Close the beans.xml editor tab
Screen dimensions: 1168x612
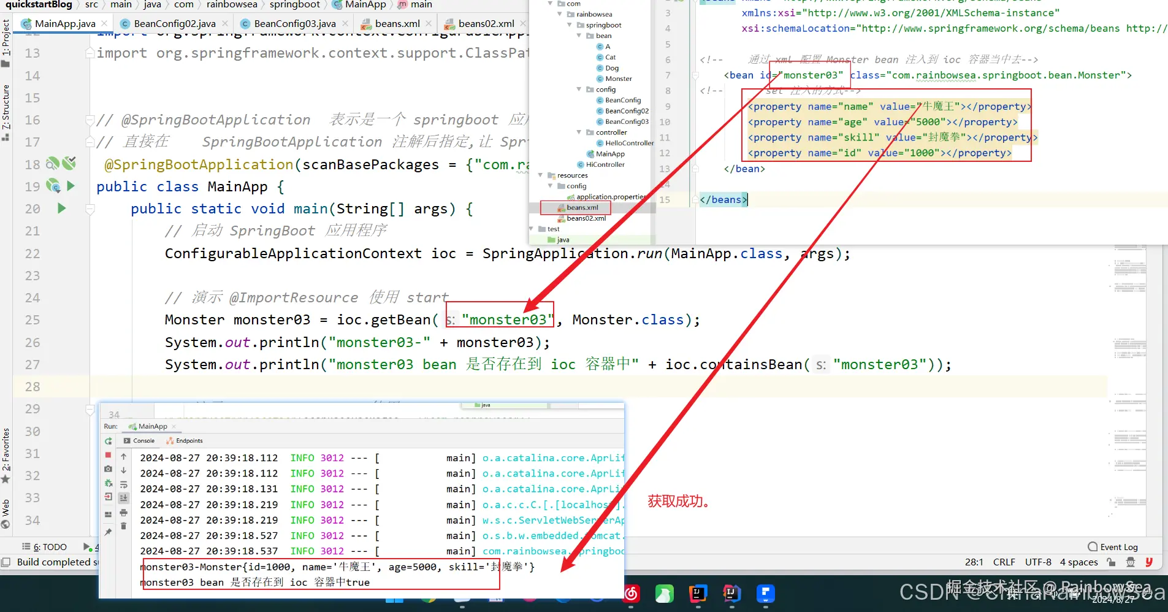[x=428, y=23]
